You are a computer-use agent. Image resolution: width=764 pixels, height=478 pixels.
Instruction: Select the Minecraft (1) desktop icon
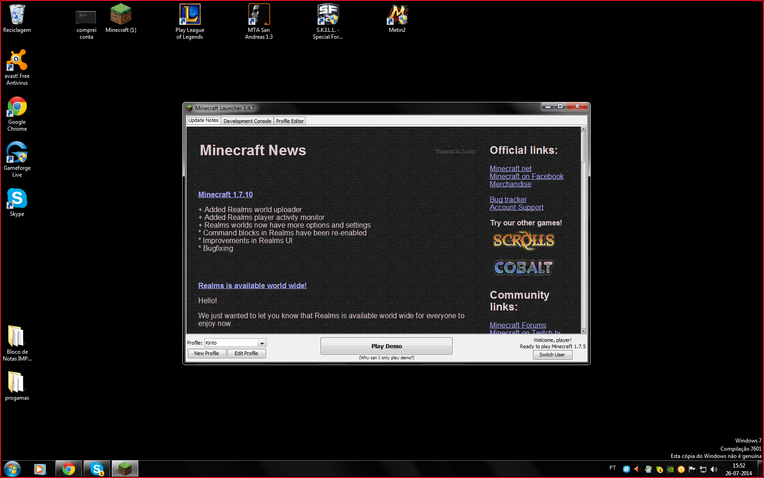(x=121, y=19)
